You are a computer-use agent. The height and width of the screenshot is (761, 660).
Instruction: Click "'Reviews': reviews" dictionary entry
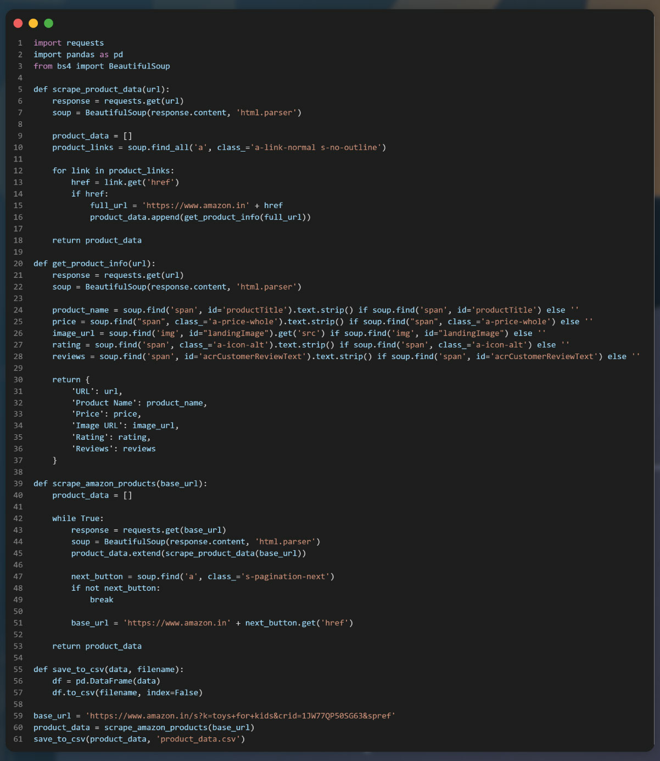click(113, 449)
